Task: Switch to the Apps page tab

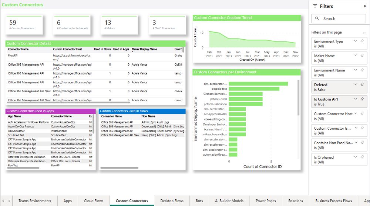Action: click(x=67, y=201)
